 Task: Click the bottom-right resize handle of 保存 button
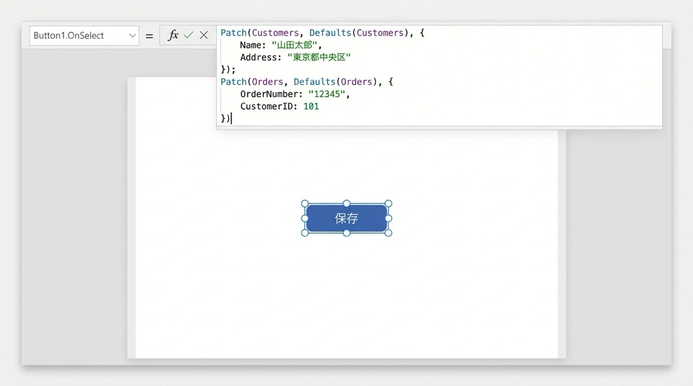click(388, 233)
